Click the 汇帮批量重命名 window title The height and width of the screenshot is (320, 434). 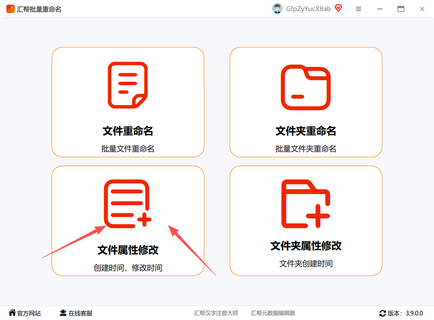[39, 9]
